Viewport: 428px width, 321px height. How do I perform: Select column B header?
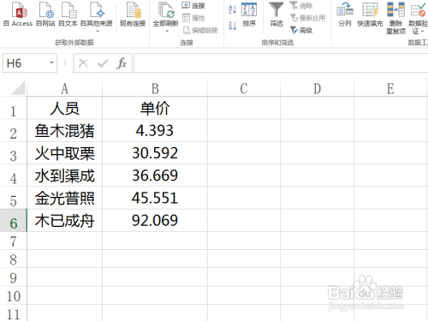coord(155,88)
